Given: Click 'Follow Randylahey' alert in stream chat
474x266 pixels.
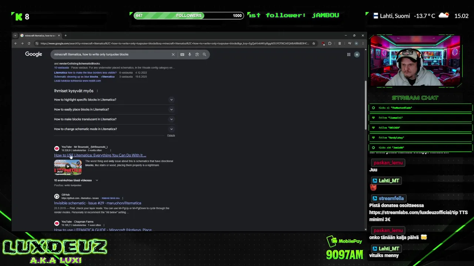Looking at the screenshot, I should [x=421, y=137].
